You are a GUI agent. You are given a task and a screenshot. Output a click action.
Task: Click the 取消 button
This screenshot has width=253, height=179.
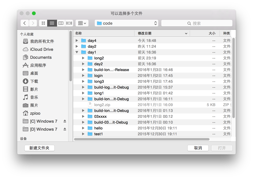(x=198, y=148)
